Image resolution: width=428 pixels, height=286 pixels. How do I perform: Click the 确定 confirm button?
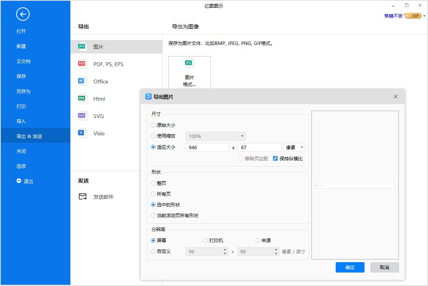(x=350, y=267)
